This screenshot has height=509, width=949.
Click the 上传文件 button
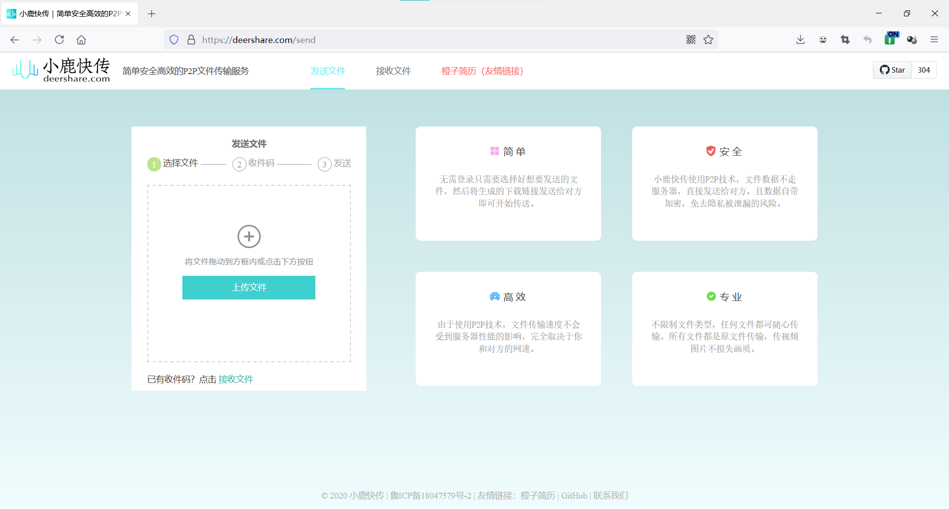(249, 288)
